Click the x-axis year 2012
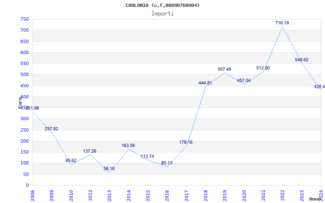The height and width of the screenshot is (203, 325). tap(90, 196)
